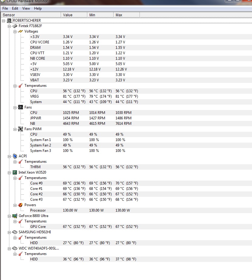Image resolution: width=252 pixels, height=280 pixels.
Task: Collapse Fintek Temperatures group
Action: coord(15,86)
